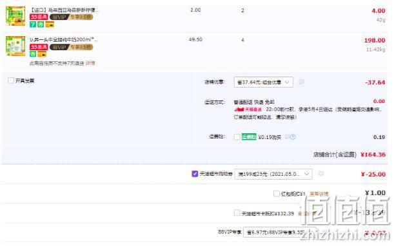Screen dimensions: 396x246
Task: Click the store discount amount -37.64
Action: click(x=375, y=82)
